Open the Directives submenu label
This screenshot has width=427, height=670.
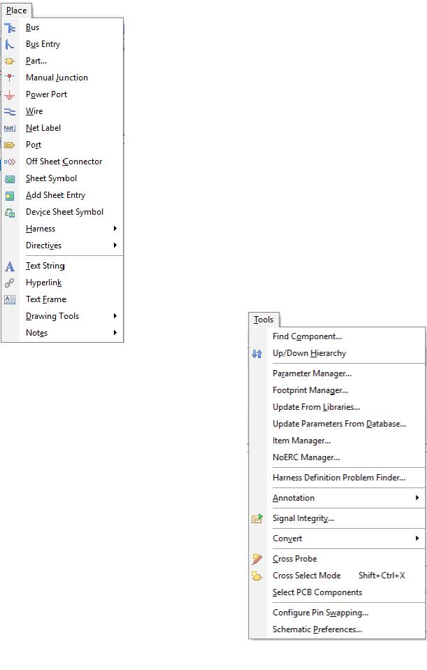pyautogui.click(x=43, y=245)
